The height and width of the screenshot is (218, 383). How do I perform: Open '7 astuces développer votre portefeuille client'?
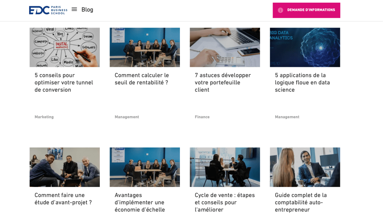223,82
